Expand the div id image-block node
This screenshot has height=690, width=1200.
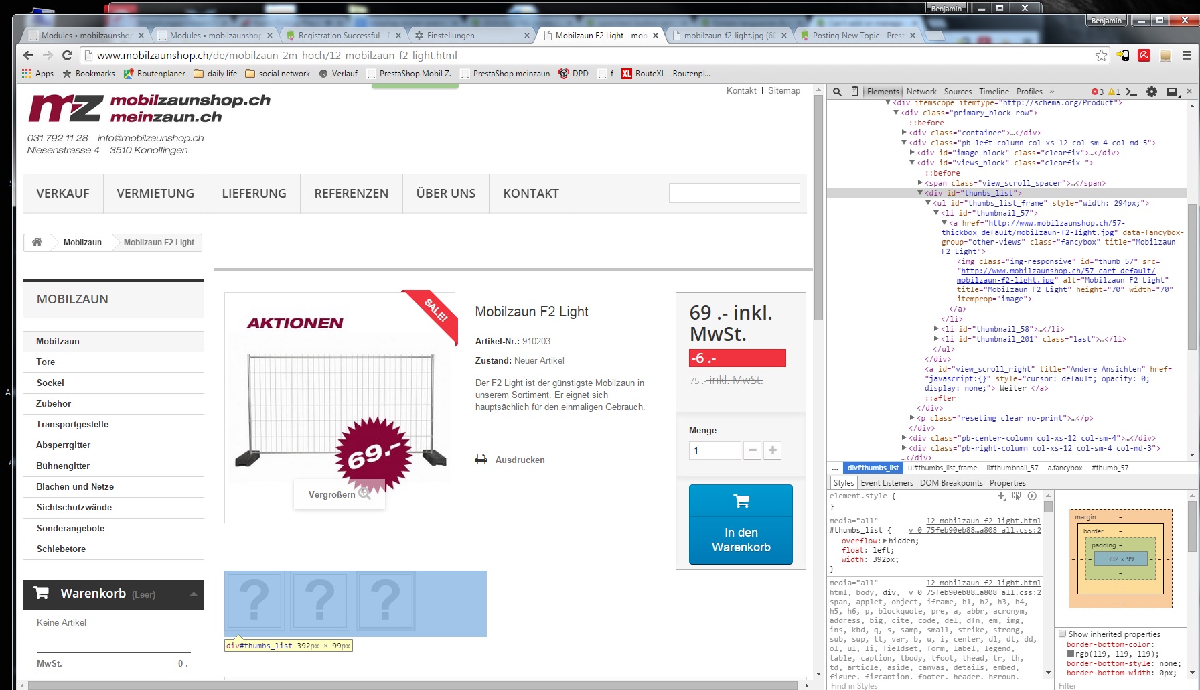[x=912, y=153]
